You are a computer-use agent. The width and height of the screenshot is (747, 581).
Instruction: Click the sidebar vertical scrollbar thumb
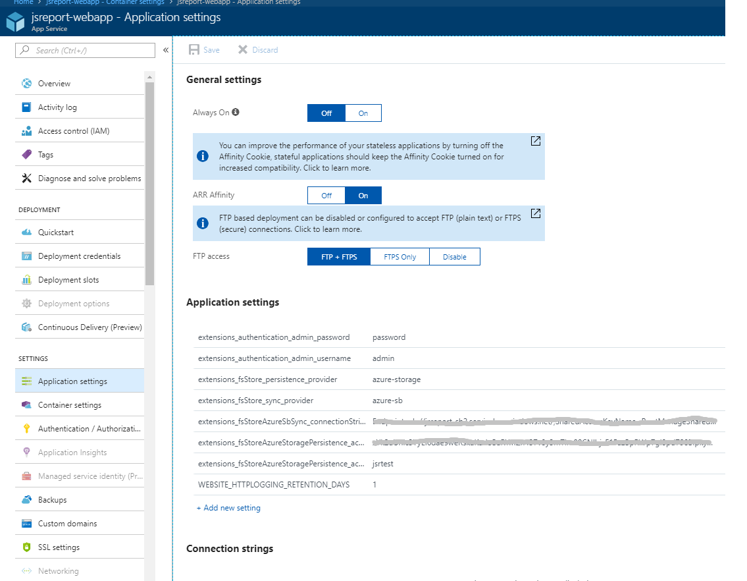point(150,184)
